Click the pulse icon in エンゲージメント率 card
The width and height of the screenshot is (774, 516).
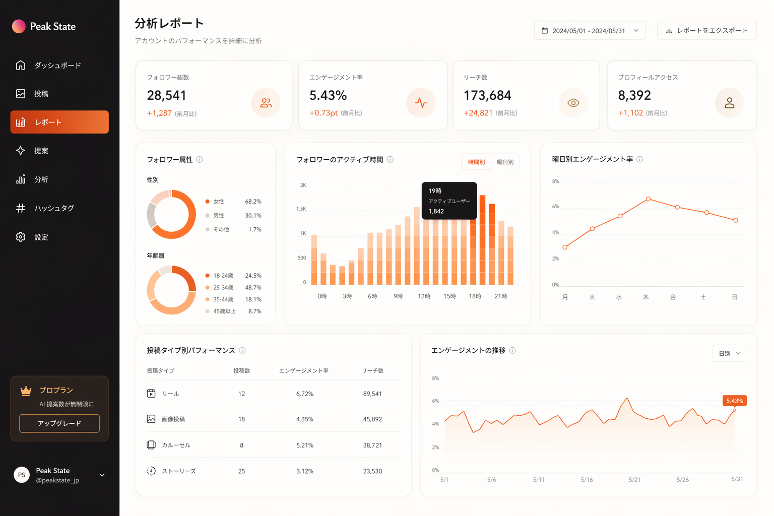click(421, 103)
